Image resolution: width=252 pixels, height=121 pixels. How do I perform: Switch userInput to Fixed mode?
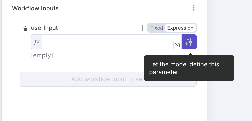coord(157,28)
